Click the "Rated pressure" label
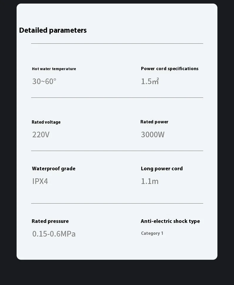This screenshot has width=234, height=285. point(50,221)
